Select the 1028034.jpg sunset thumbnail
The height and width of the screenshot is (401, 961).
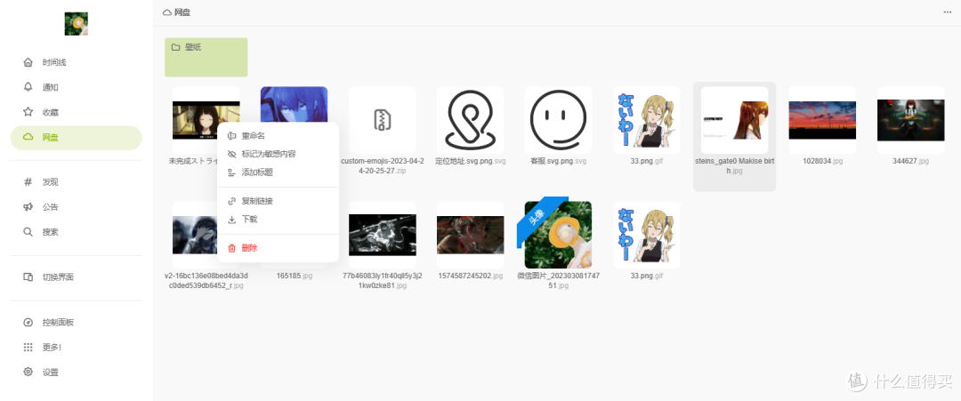tap(822, 120)
